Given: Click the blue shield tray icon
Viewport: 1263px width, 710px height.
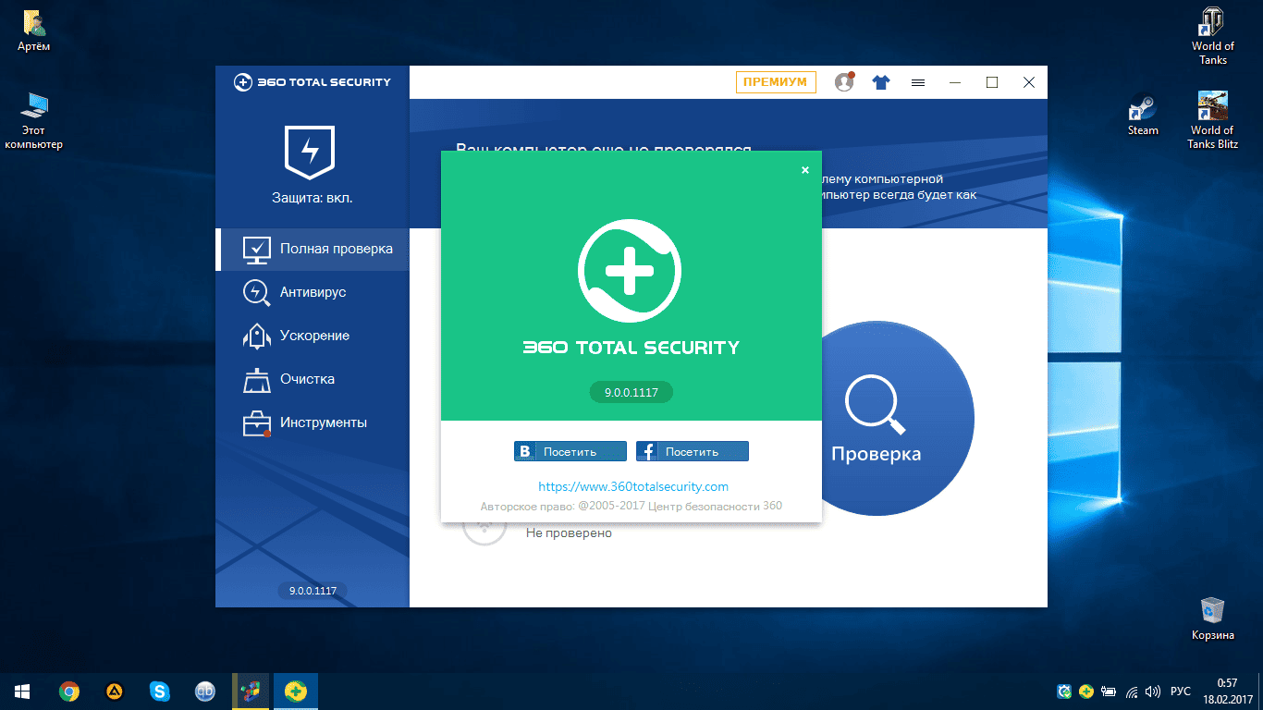Looking at the screenshot, I should (1065, 691).
